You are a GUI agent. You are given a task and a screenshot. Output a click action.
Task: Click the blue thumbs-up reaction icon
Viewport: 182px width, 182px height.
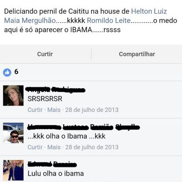coord(7,72)
